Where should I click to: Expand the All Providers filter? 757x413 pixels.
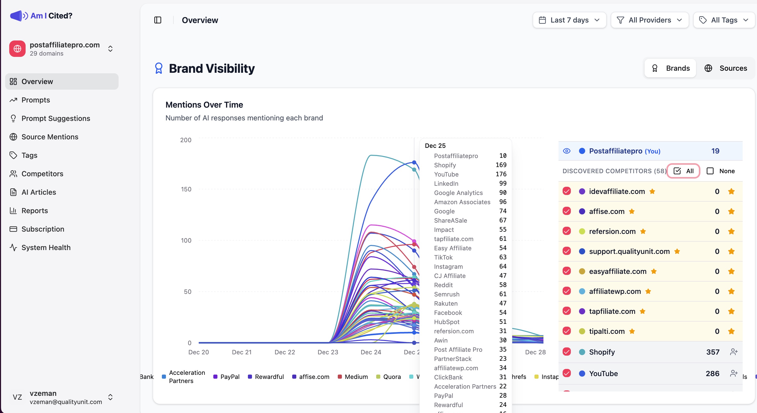[x=649, y=20]
